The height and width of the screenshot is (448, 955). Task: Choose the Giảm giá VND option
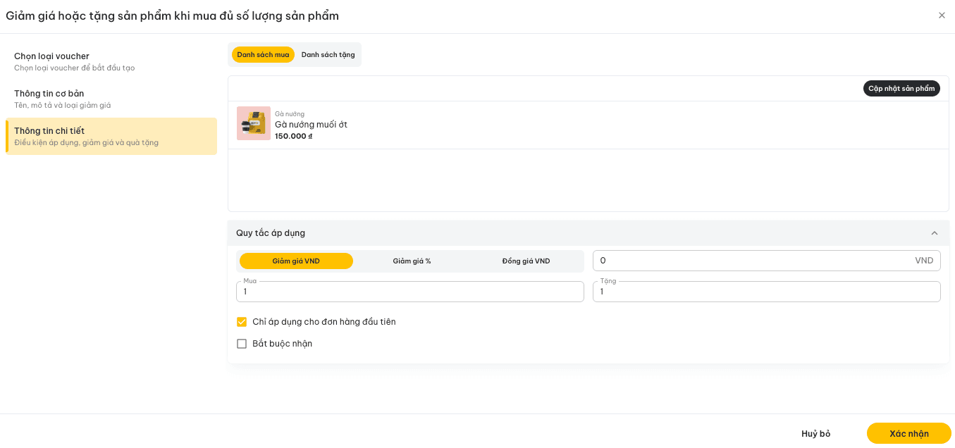296,261
